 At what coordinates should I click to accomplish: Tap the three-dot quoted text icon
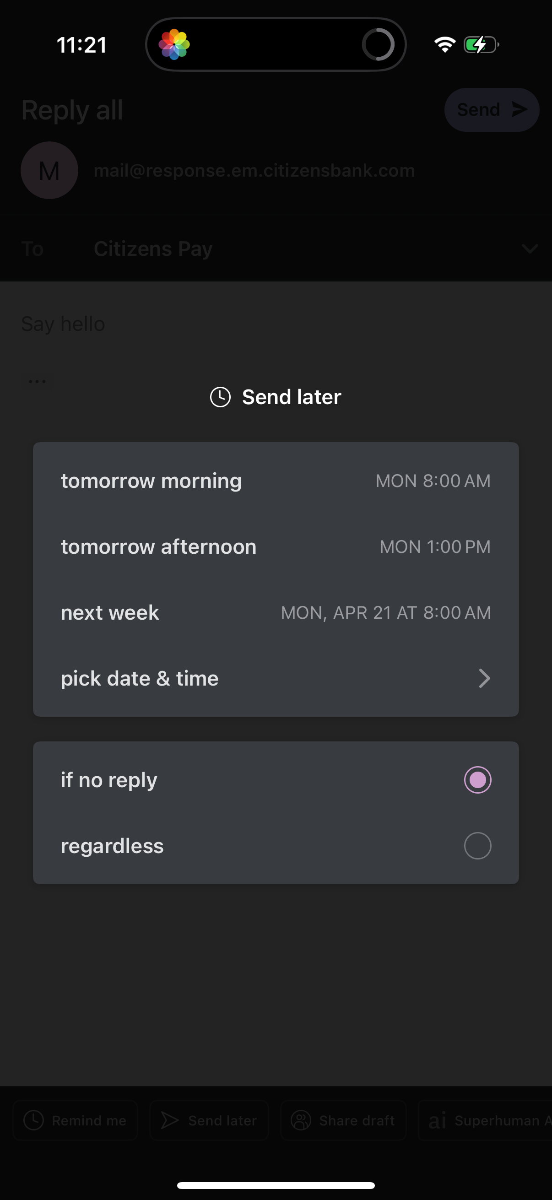pyautogui.click(x=37, y=382)
